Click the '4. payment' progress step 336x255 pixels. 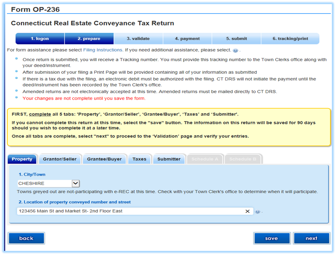pyautogui.click(x=187, y=39)
